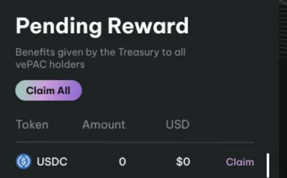287x178 pixels.
Task: Click the word Pending in the title
Action: tap(59, 26)
